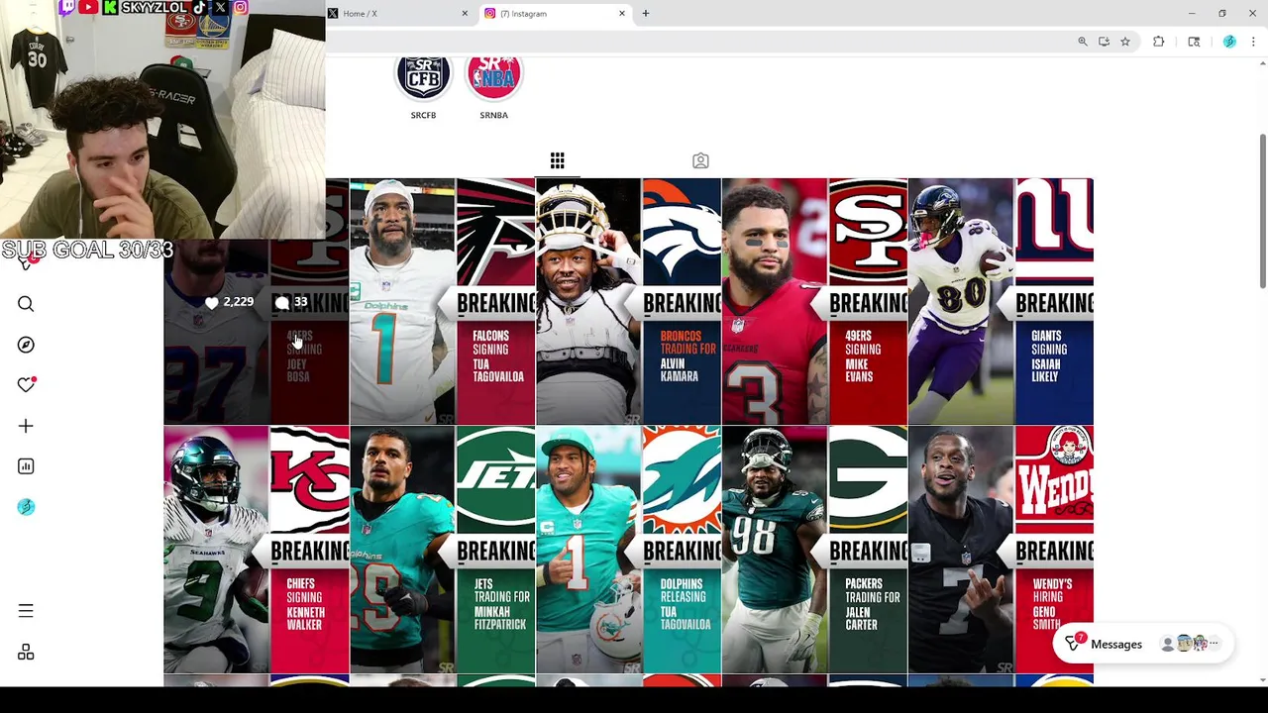Viewport: 1268px width, 713px height.
Task: Open notifications heart icon in sidebar
Action: [x=26, y=384]
